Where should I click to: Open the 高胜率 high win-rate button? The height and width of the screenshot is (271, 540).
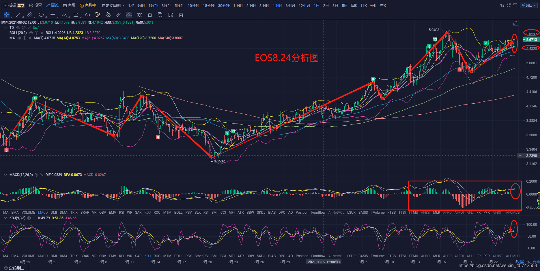(x=88, y=5)
